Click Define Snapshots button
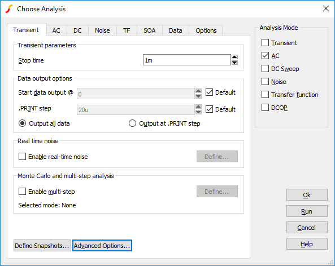Screen dimensions: 335x266 [x=42, y=246]
